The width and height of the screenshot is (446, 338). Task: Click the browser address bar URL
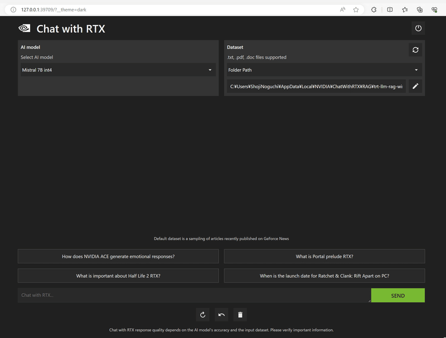tap(54, 9)
